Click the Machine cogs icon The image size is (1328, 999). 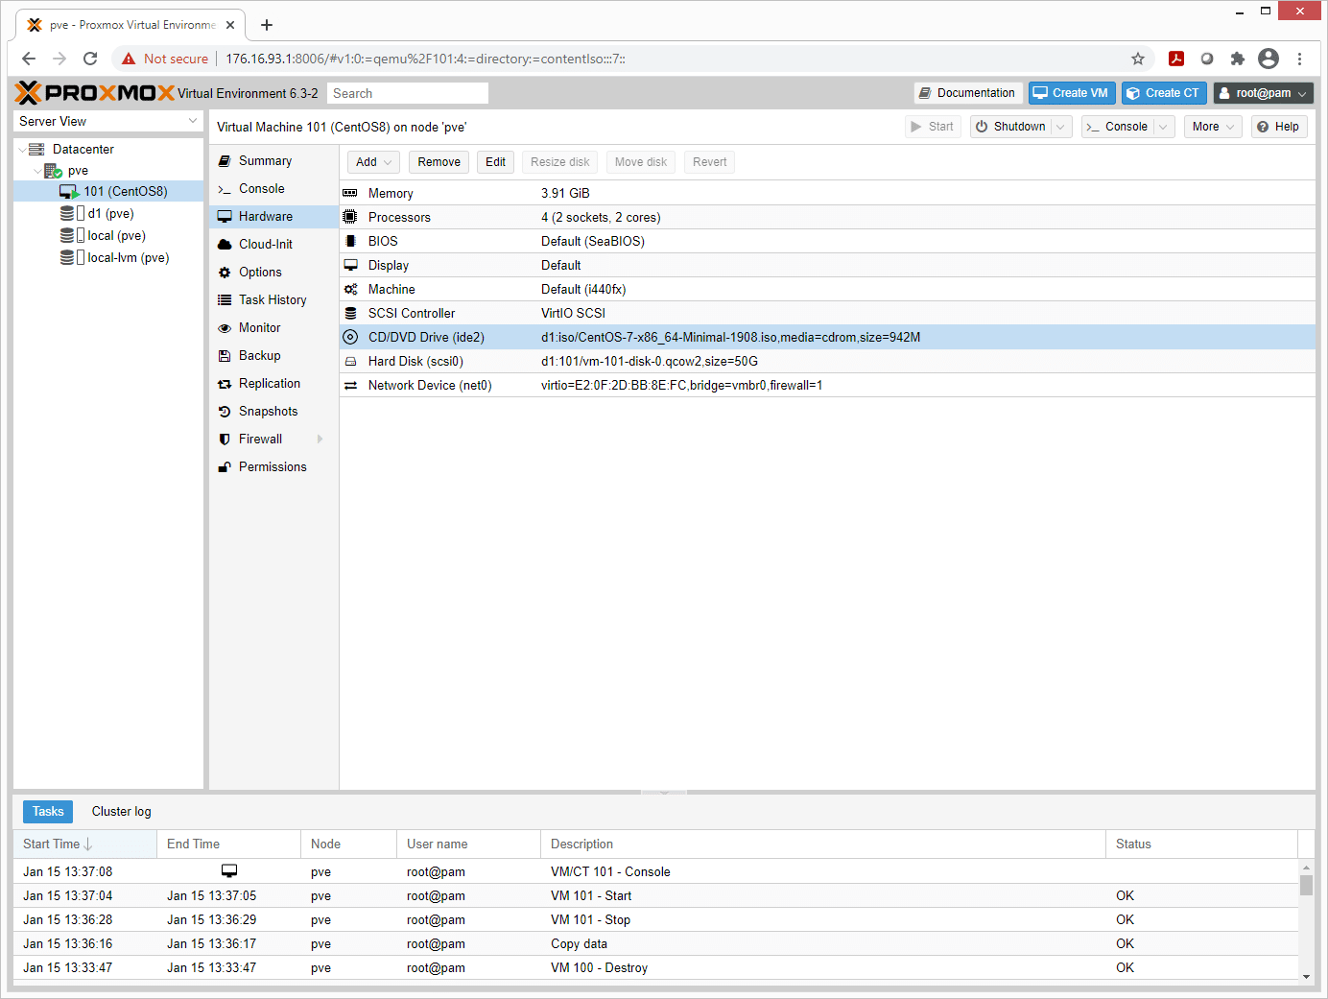click(350, 289)
